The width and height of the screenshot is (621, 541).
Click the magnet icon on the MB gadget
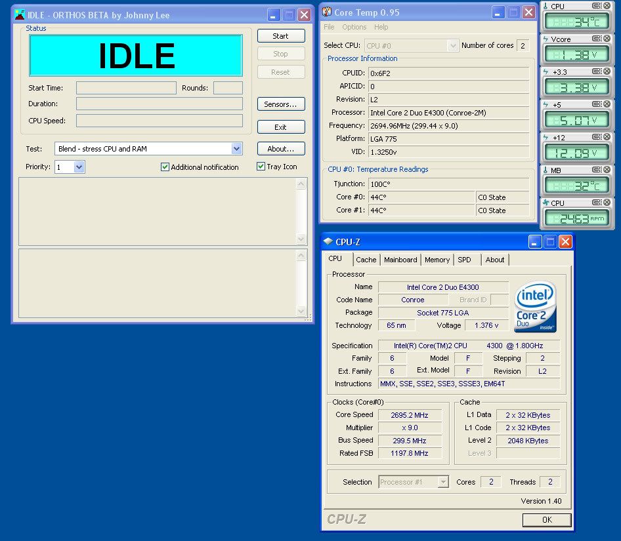click(x=597, y=170)
